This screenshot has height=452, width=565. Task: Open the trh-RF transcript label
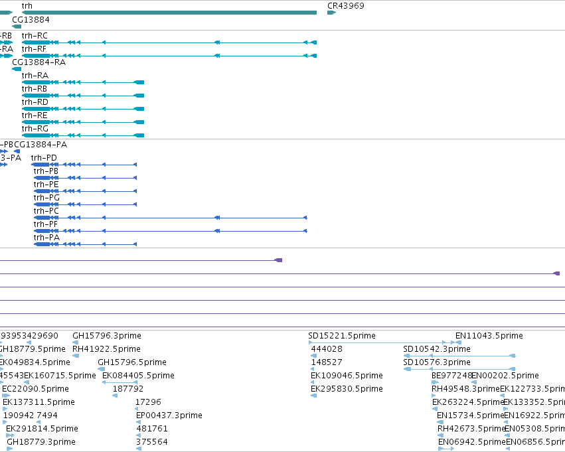pyautogui.click(x=34, y=48)
